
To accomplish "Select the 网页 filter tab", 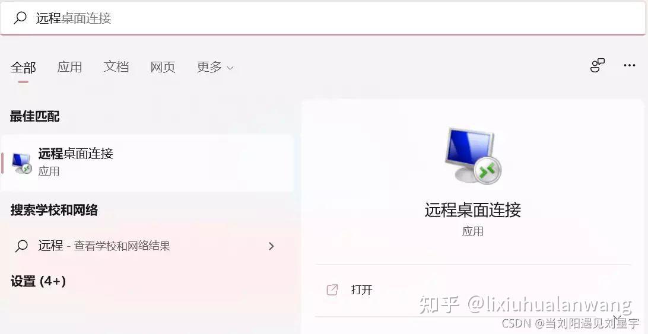I will point(163,67).
